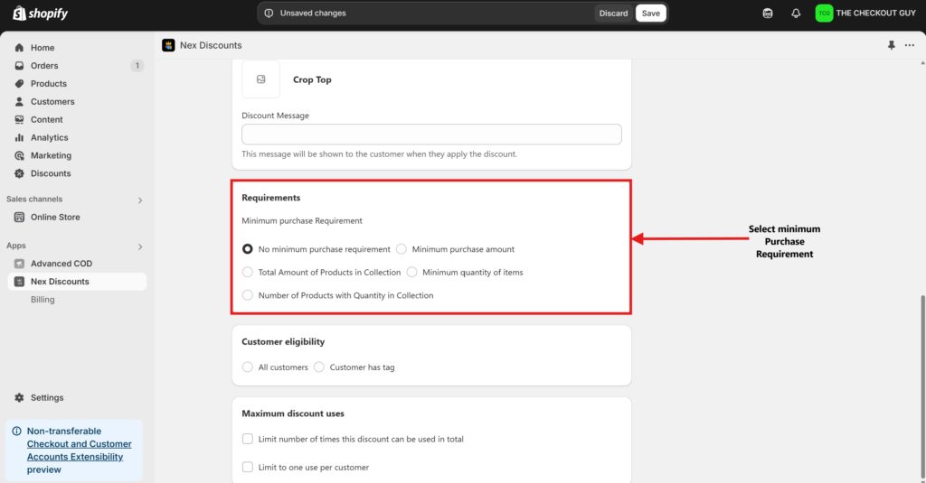Open the notifications bell

796,13
